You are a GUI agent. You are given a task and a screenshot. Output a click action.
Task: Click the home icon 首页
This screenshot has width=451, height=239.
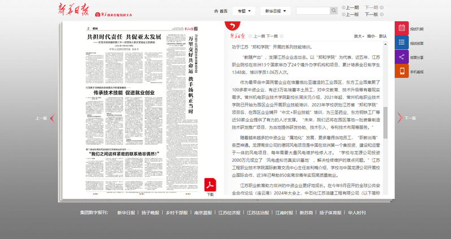(x=221, y=11)
